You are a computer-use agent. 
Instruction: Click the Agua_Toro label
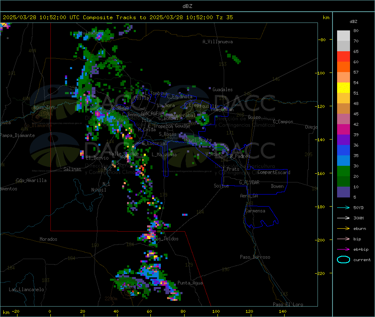(45, 107)
